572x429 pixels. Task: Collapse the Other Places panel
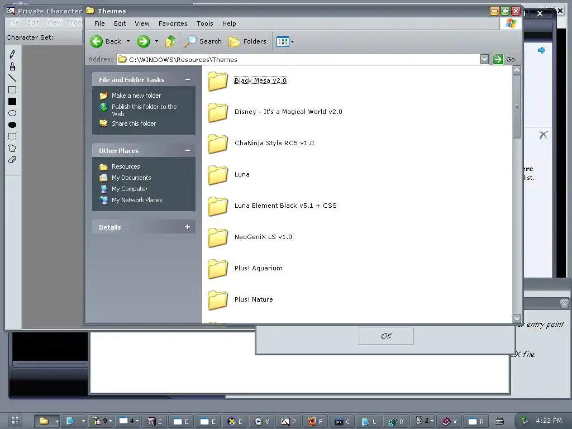(x=188, y=150)
